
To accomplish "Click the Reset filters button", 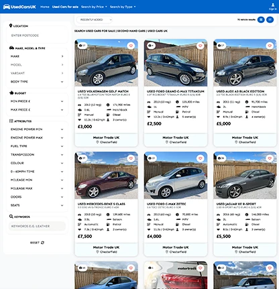I will (x=37, y=243).
